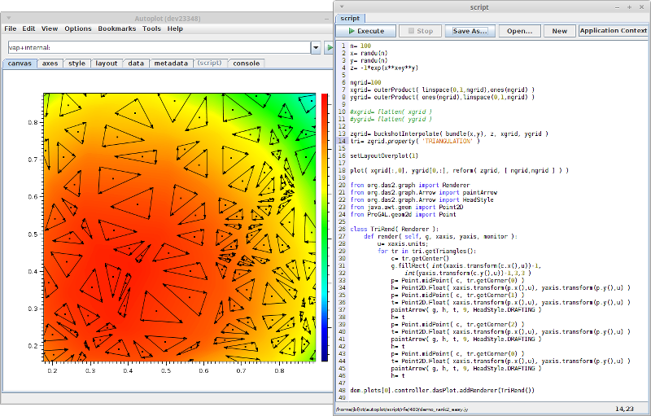The image size is (651, 416).
Task: Open the Options menu
Action: tap(78, 28)
